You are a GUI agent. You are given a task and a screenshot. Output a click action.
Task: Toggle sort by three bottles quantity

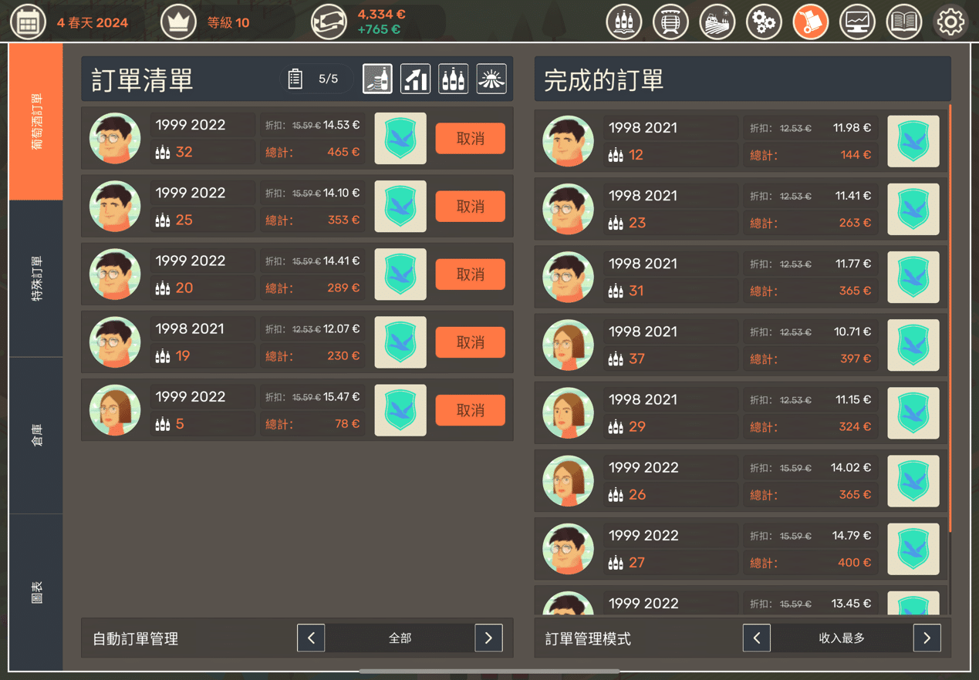(x=453, y=79)
